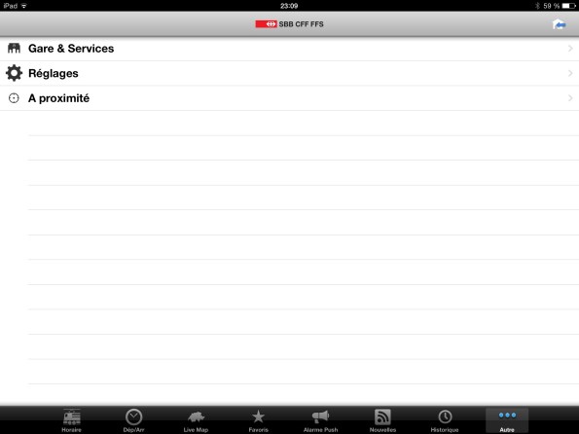Expand the Gare & Services chevron
Image resolution: width=579 pixels, height=434 pixels.
pyautogui.click(x=570, y=49)
